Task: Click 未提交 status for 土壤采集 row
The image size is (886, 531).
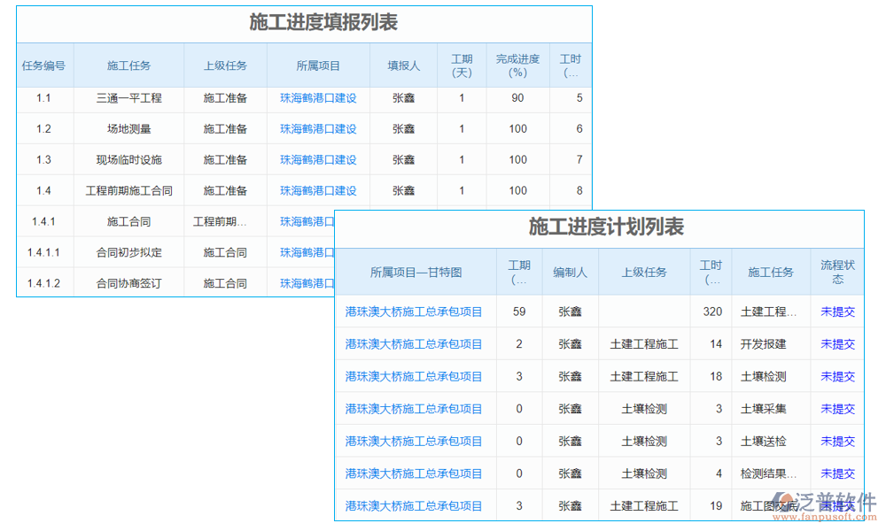Action: click(837, 409)
